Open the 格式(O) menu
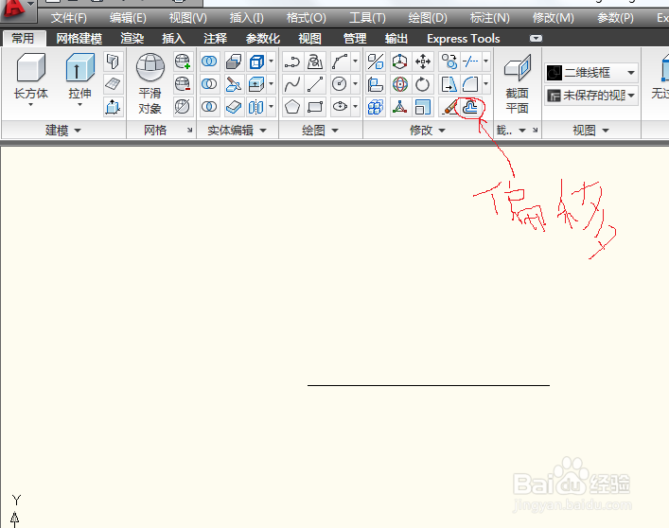669x528 pixels. pos(306,18)
